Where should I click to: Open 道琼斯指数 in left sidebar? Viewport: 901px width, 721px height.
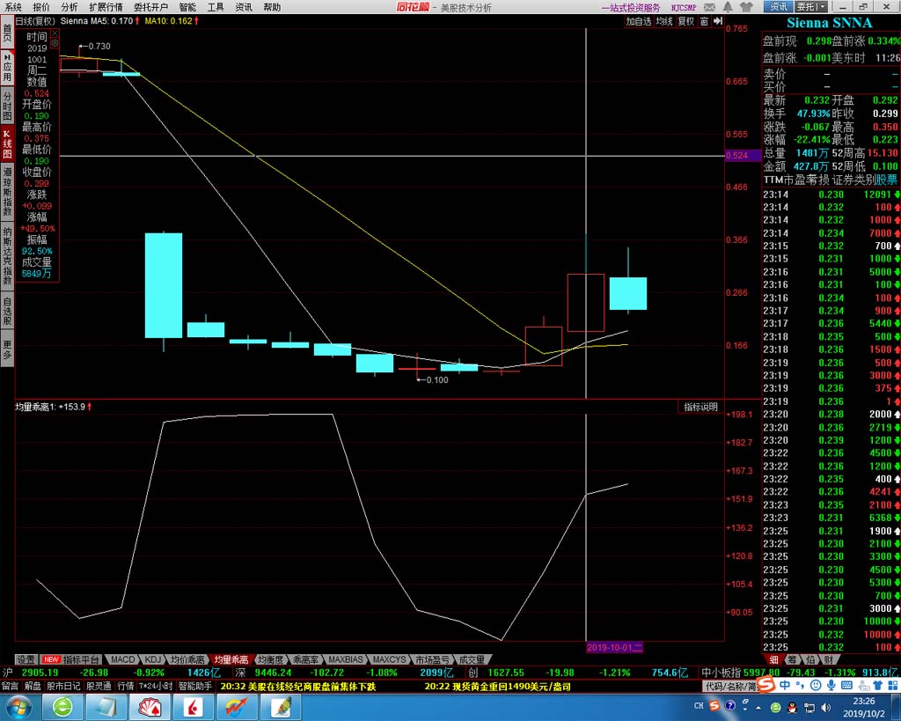(7, 191)
